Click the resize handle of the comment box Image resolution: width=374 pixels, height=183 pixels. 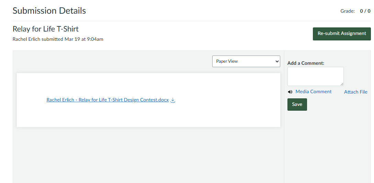342,84
